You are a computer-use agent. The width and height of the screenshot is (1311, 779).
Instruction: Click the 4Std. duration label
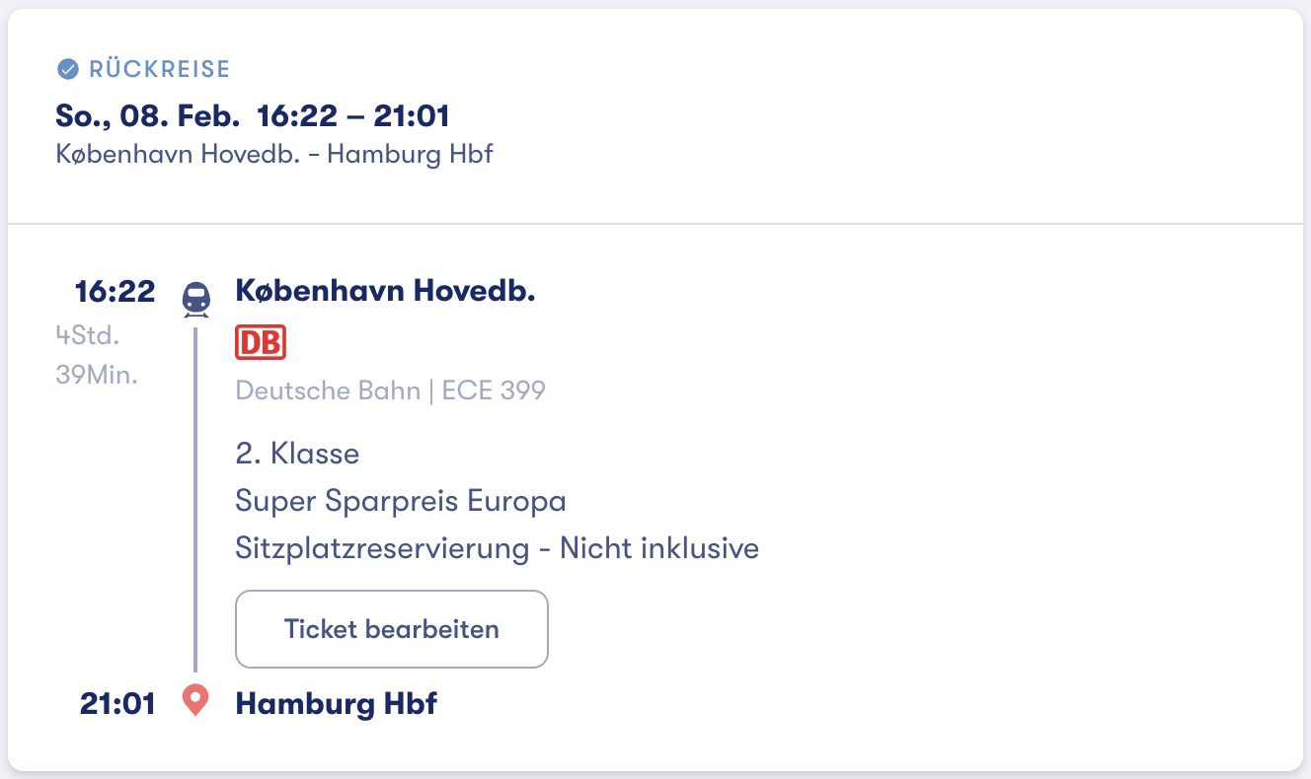click(87, 335)
